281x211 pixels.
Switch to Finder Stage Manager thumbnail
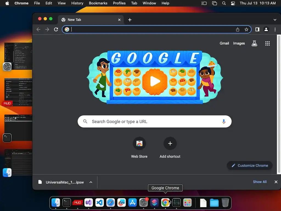pos(18,162)
